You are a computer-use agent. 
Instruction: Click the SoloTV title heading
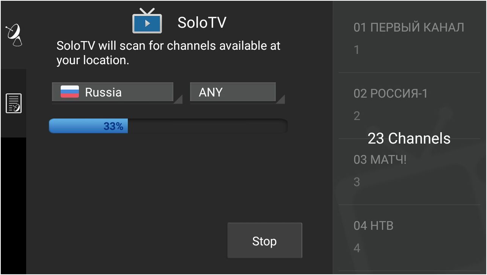point(202,22)
